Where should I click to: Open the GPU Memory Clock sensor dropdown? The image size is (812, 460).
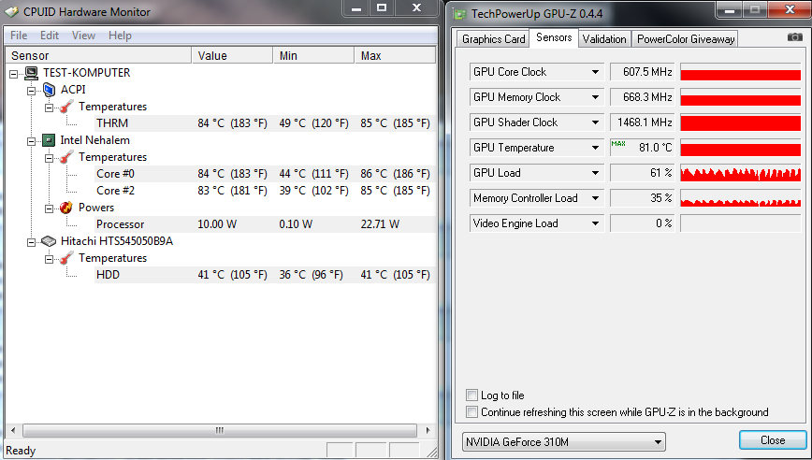(x=596, y=97)
